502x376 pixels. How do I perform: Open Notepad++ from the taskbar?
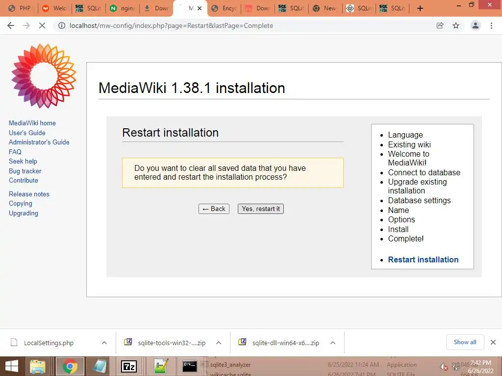click(x=161, y=366)
